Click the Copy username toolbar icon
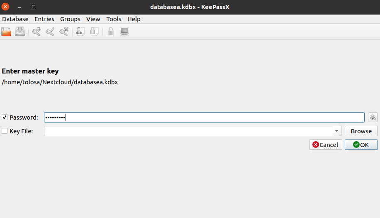The image size is (380, 218). pos(80,32)
